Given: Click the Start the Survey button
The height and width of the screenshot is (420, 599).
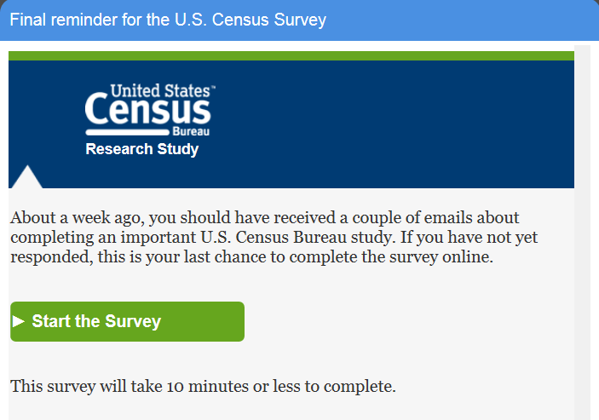Looking at the screenshot, I should tap(127, 321).
